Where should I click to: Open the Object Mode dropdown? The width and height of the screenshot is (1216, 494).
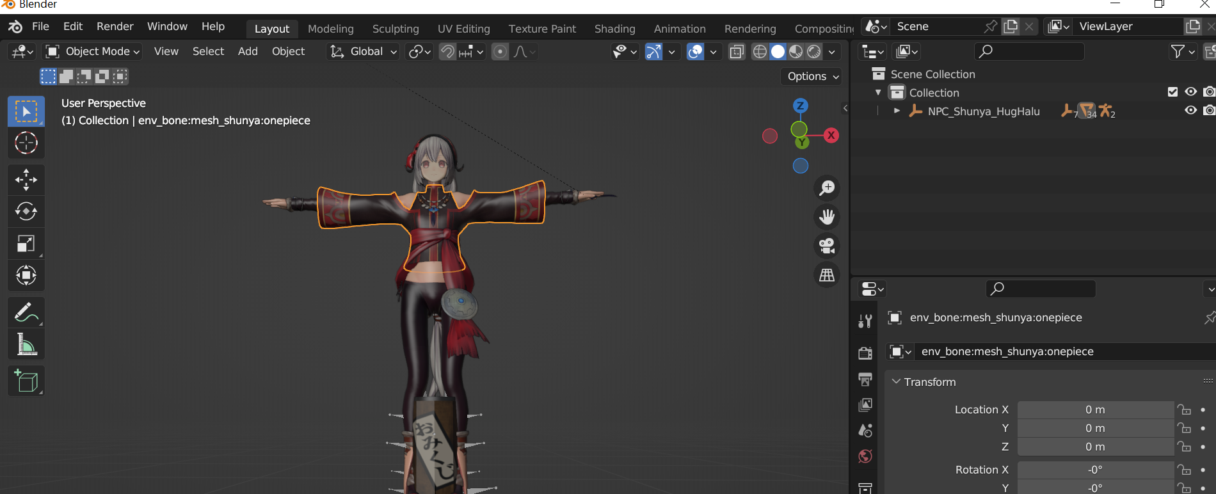pyautogui.click(x=93, y=51)
